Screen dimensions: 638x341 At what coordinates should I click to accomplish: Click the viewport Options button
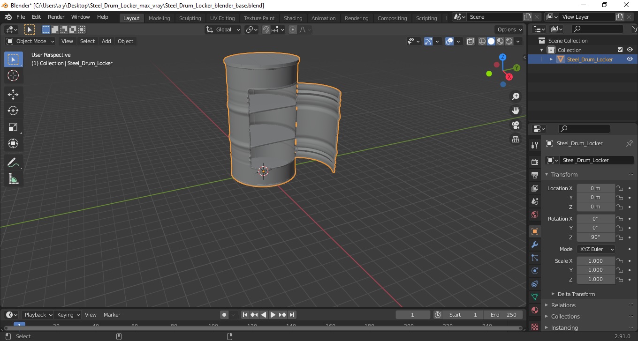pyautogui.click(x=509, y=30)
